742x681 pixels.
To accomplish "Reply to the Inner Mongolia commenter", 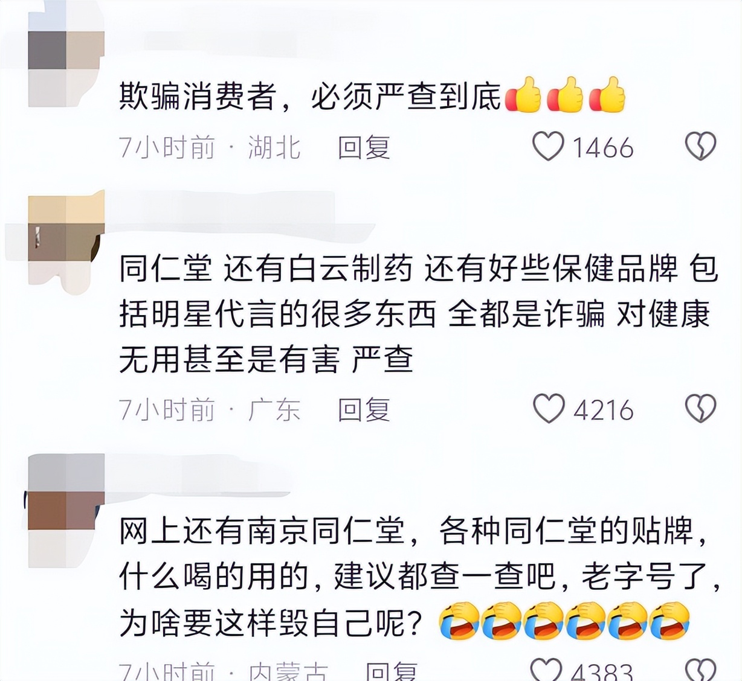I will (392, 671).
